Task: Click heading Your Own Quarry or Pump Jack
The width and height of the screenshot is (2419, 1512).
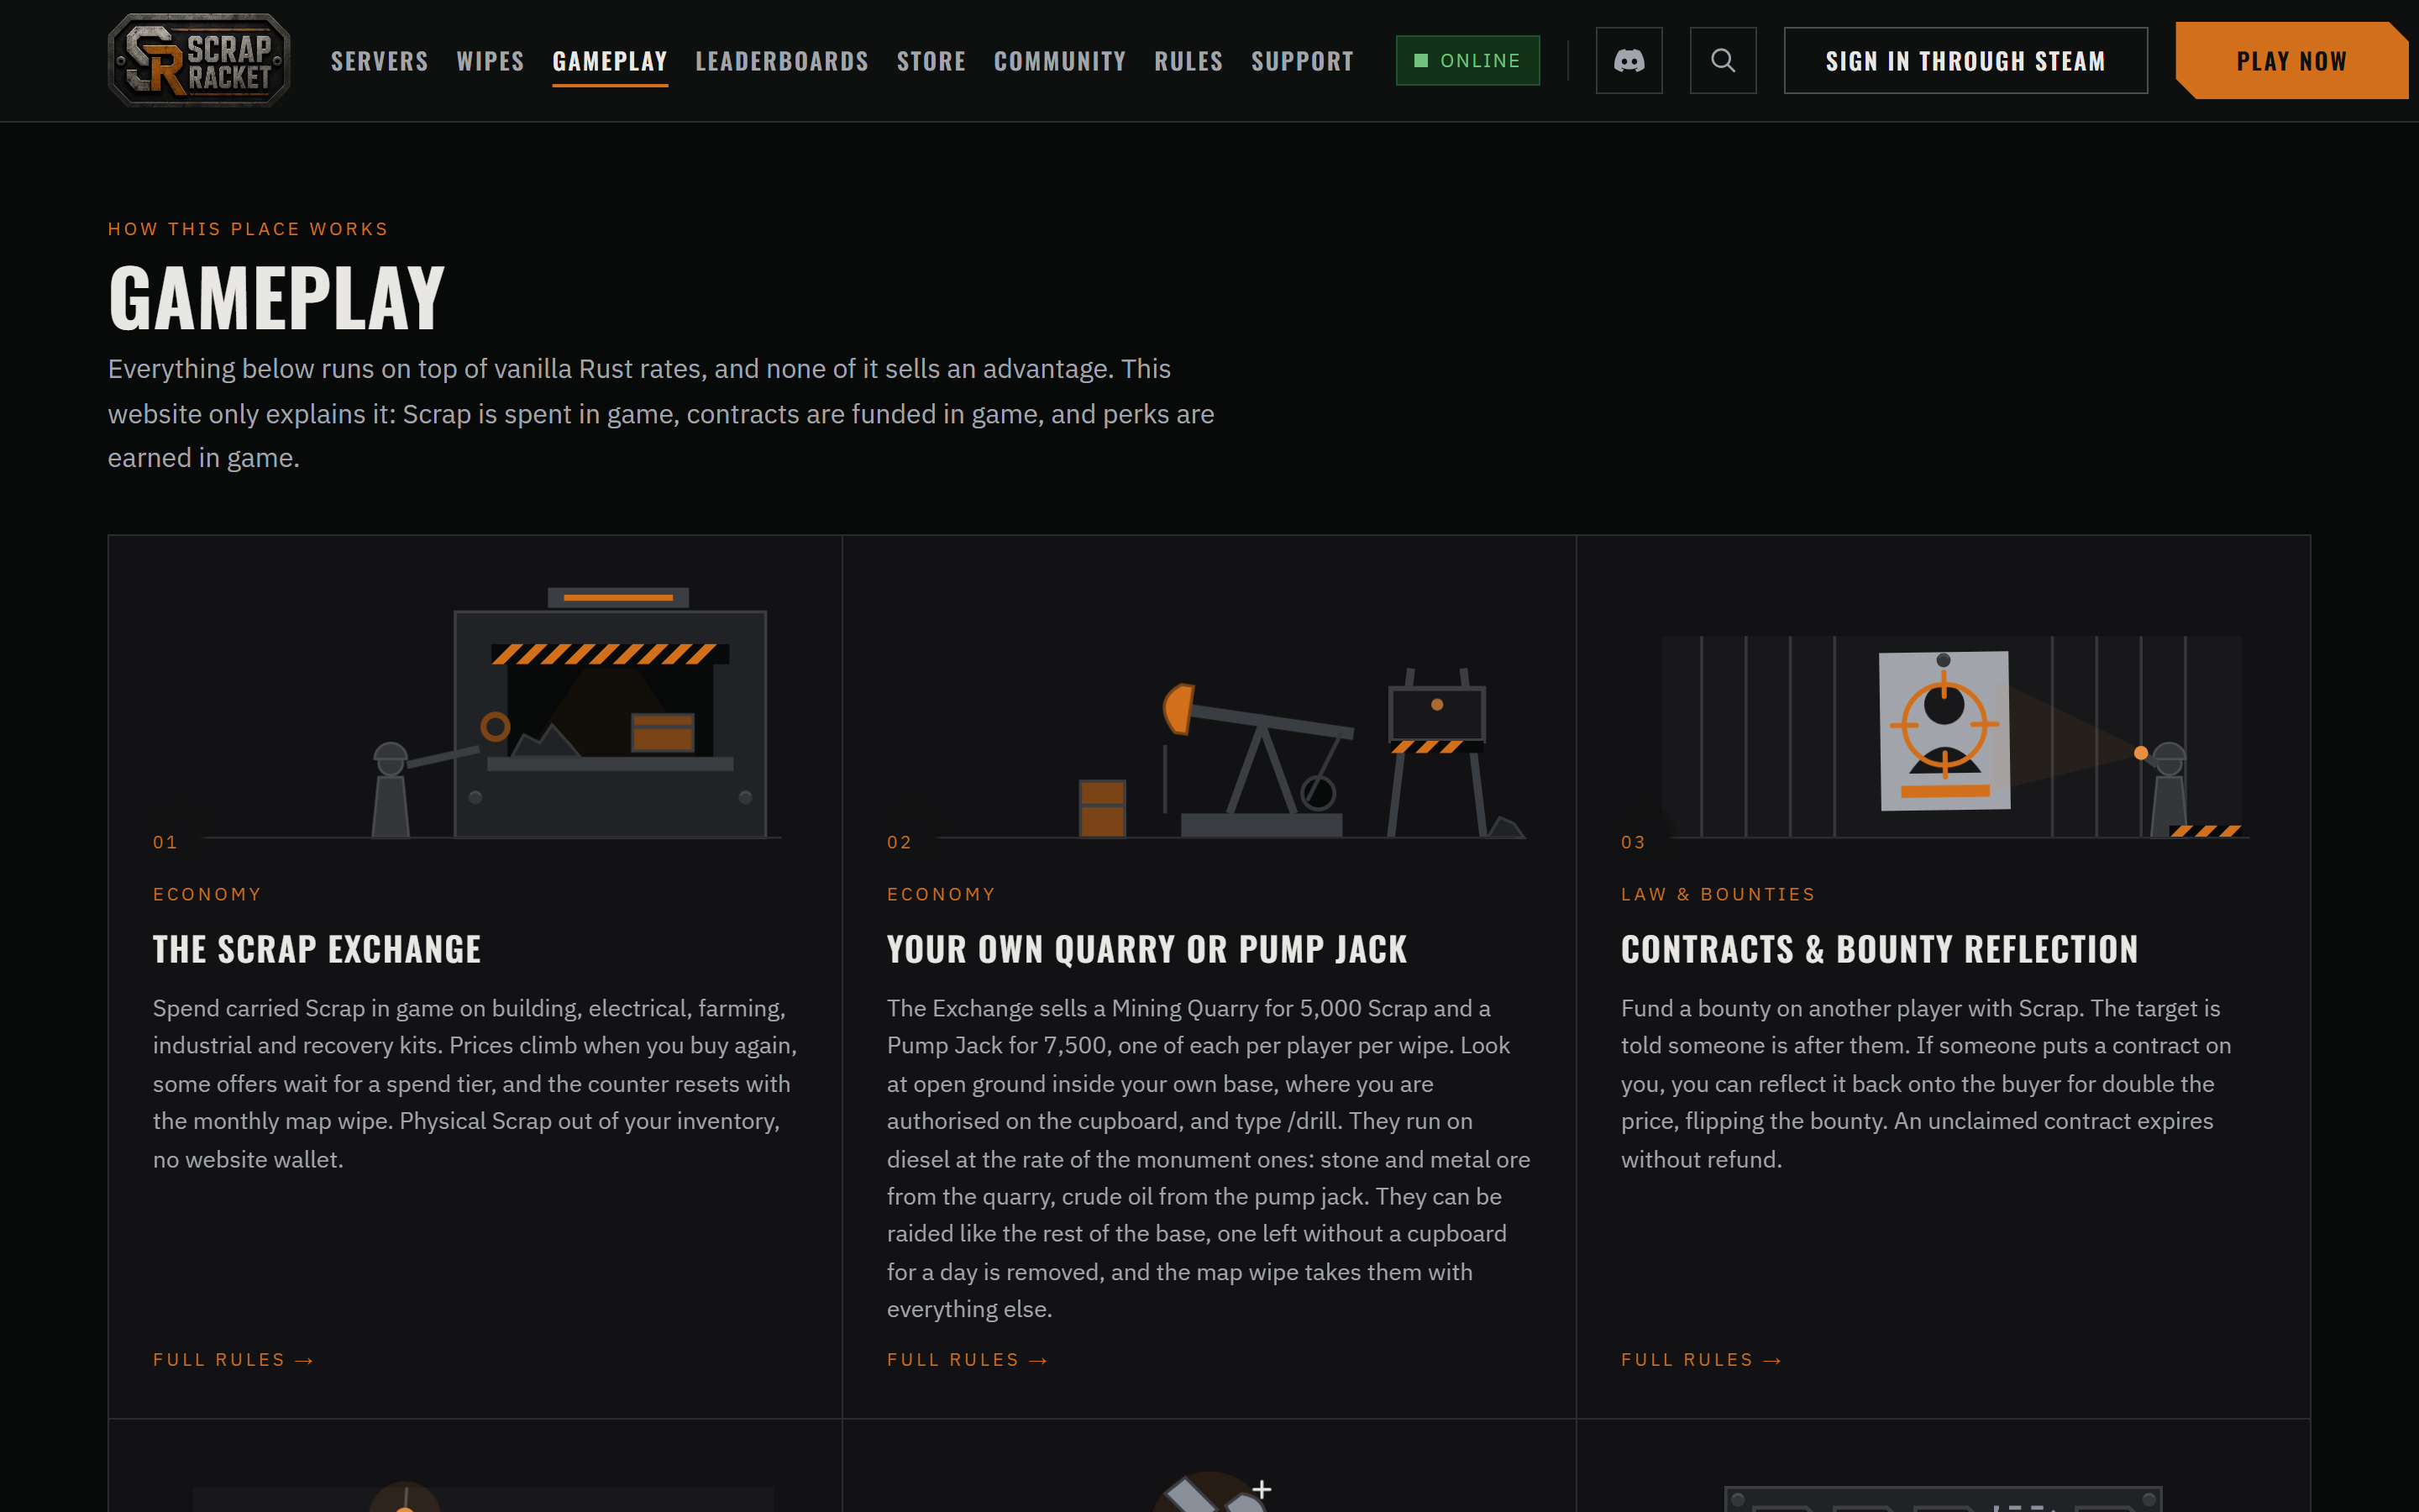Action: pos(1147,948)
